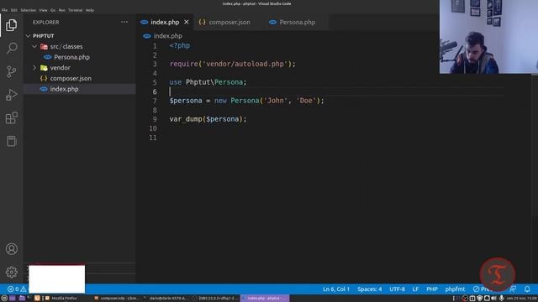Open the Go menu

(53, 10)
